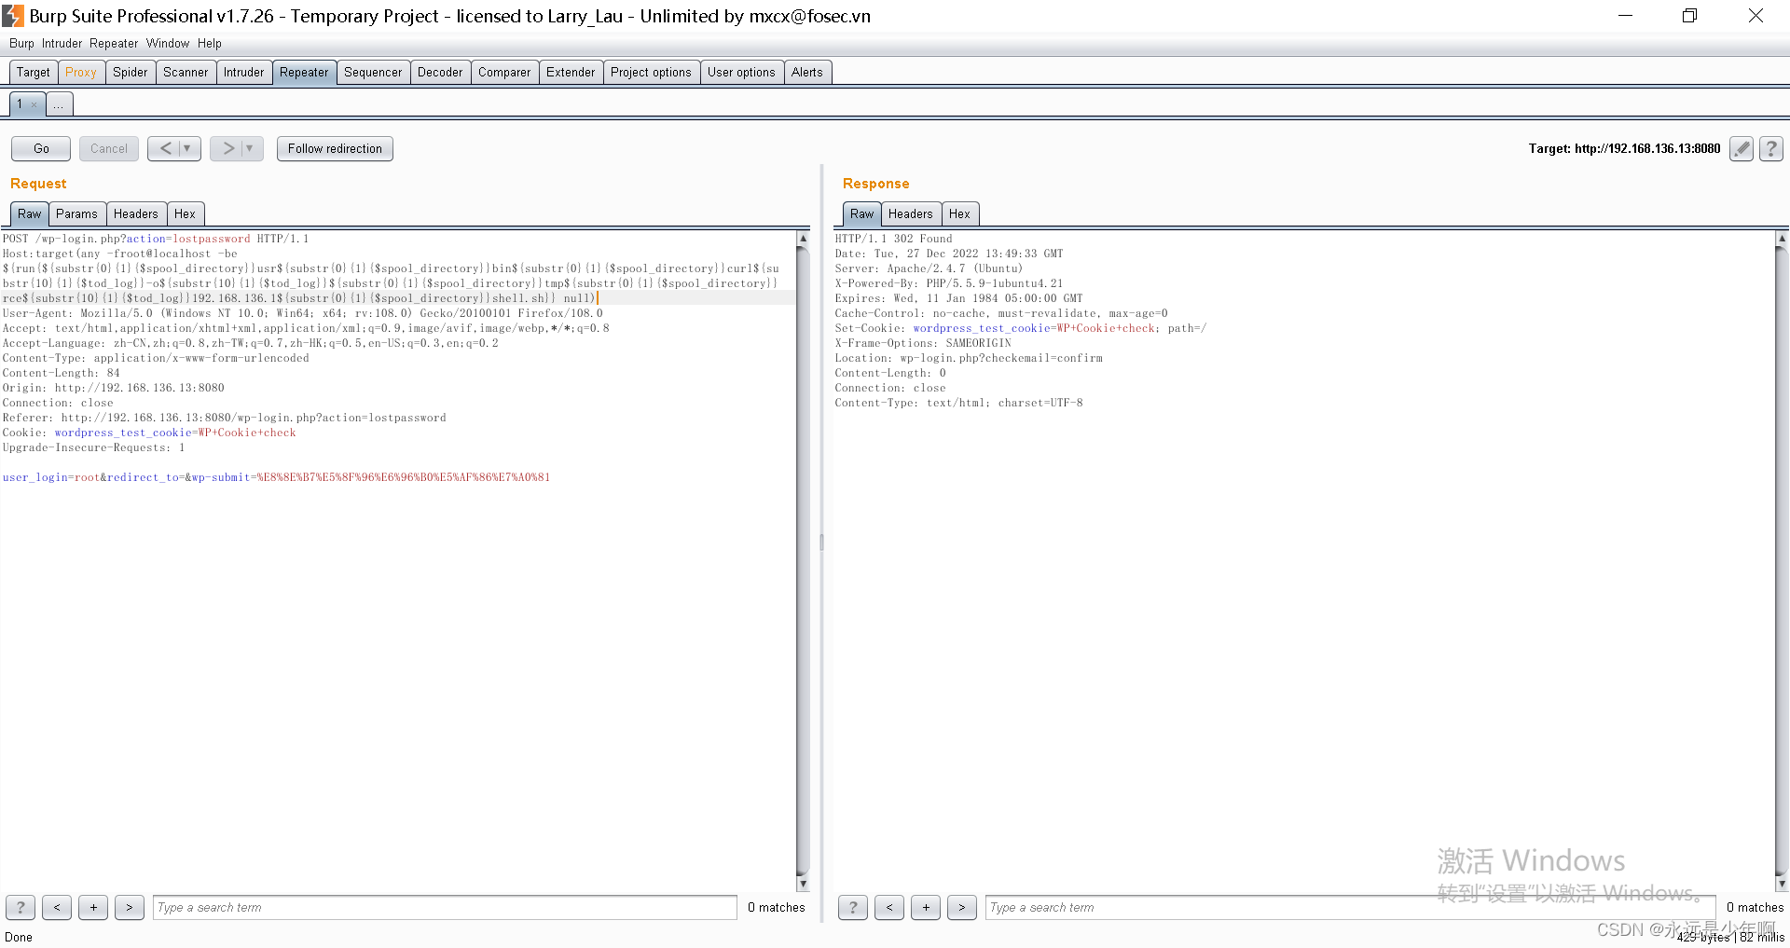Close Repeater tab 1 with its x
The height and width of the screenshot is (948, 1790).
pos(34,104)
